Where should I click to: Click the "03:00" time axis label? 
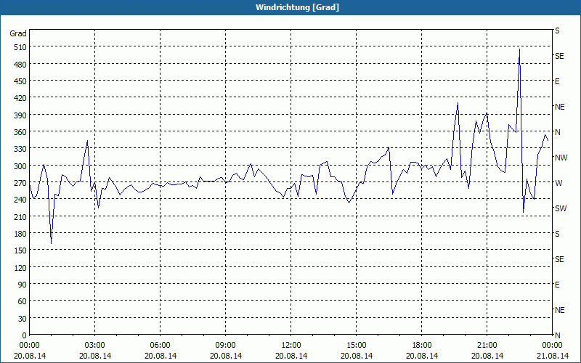[x=95, y=346]
